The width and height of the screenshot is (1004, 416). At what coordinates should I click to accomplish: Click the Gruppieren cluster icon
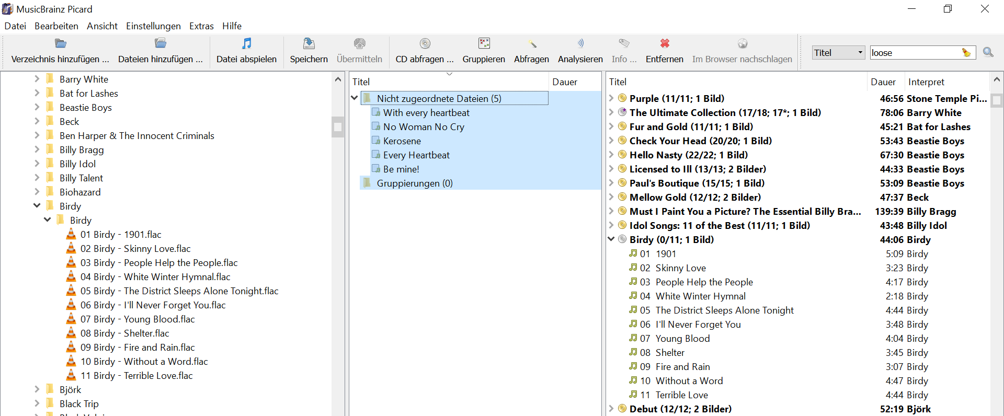484,43
